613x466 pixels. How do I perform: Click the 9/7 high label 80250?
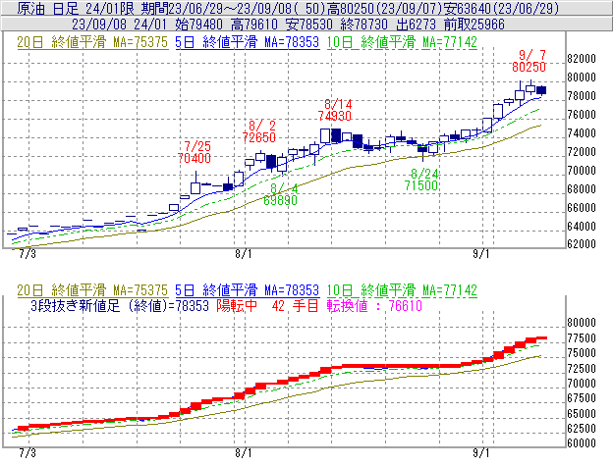coord(529,67)
